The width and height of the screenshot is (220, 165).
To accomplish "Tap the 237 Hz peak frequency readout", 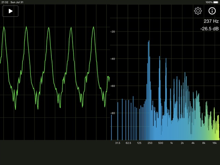I will pos(211,21).
